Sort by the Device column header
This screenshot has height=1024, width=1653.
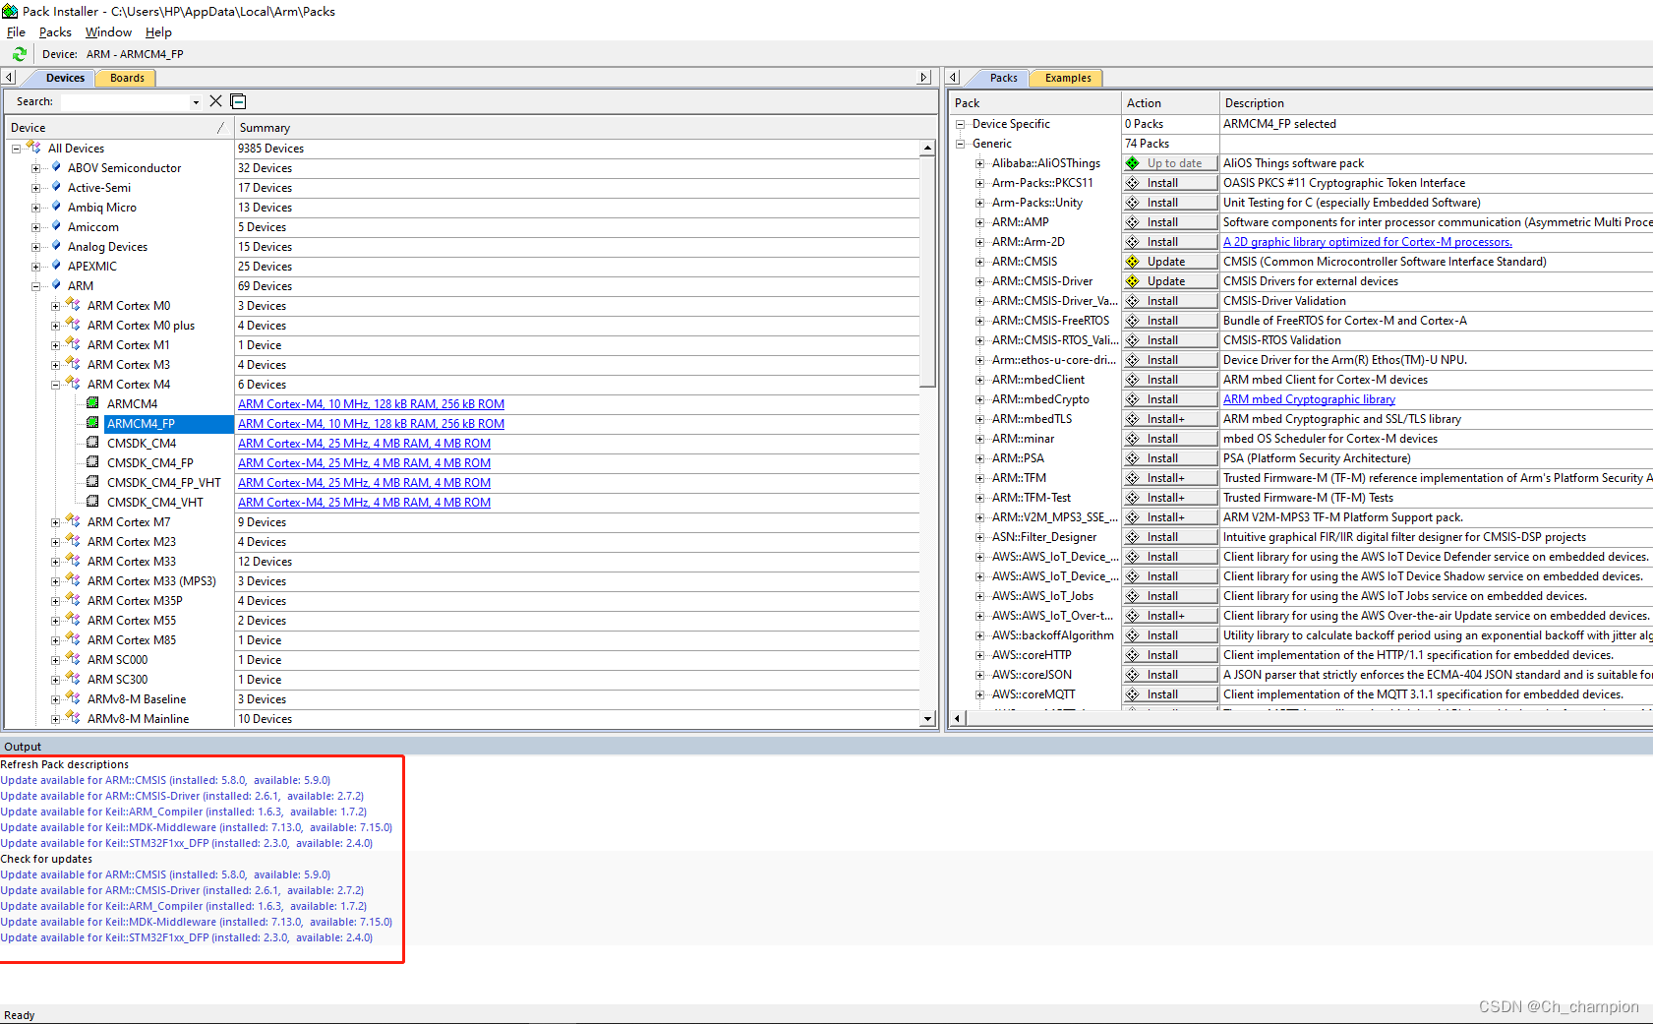point(118,128)
